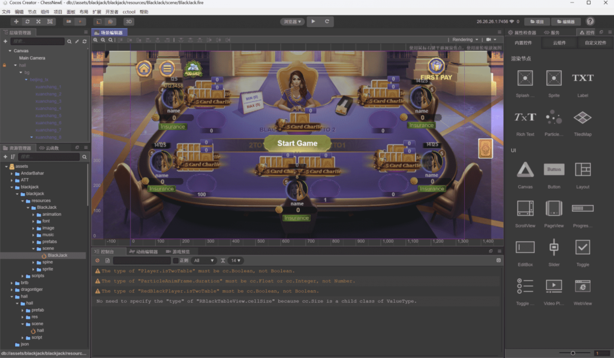614x358 pixels.
Task: Choose the TiledMap node icon
Action: pos(582,118)
